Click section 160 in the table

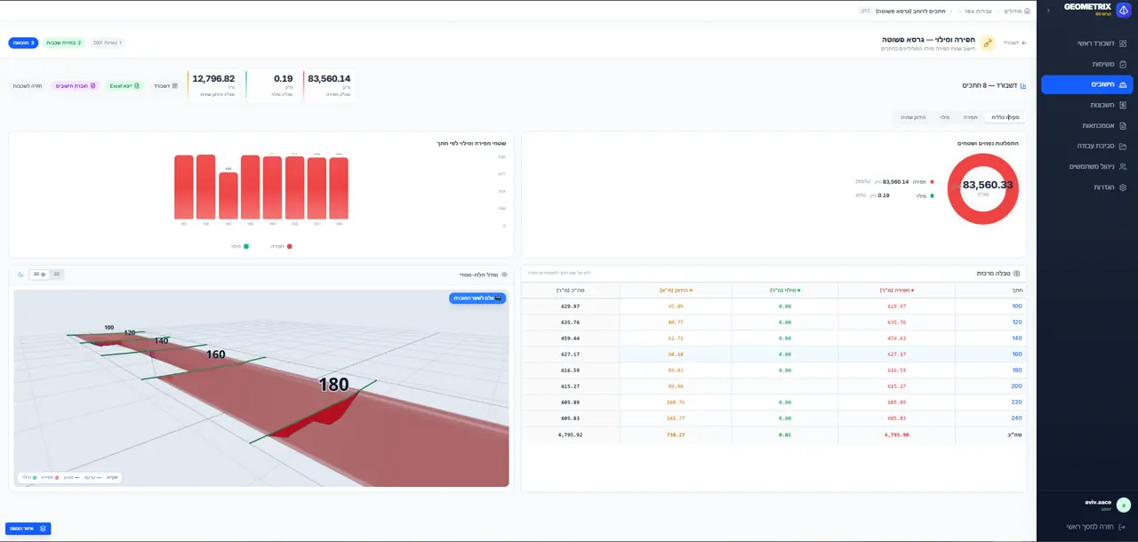point(1017,354)
